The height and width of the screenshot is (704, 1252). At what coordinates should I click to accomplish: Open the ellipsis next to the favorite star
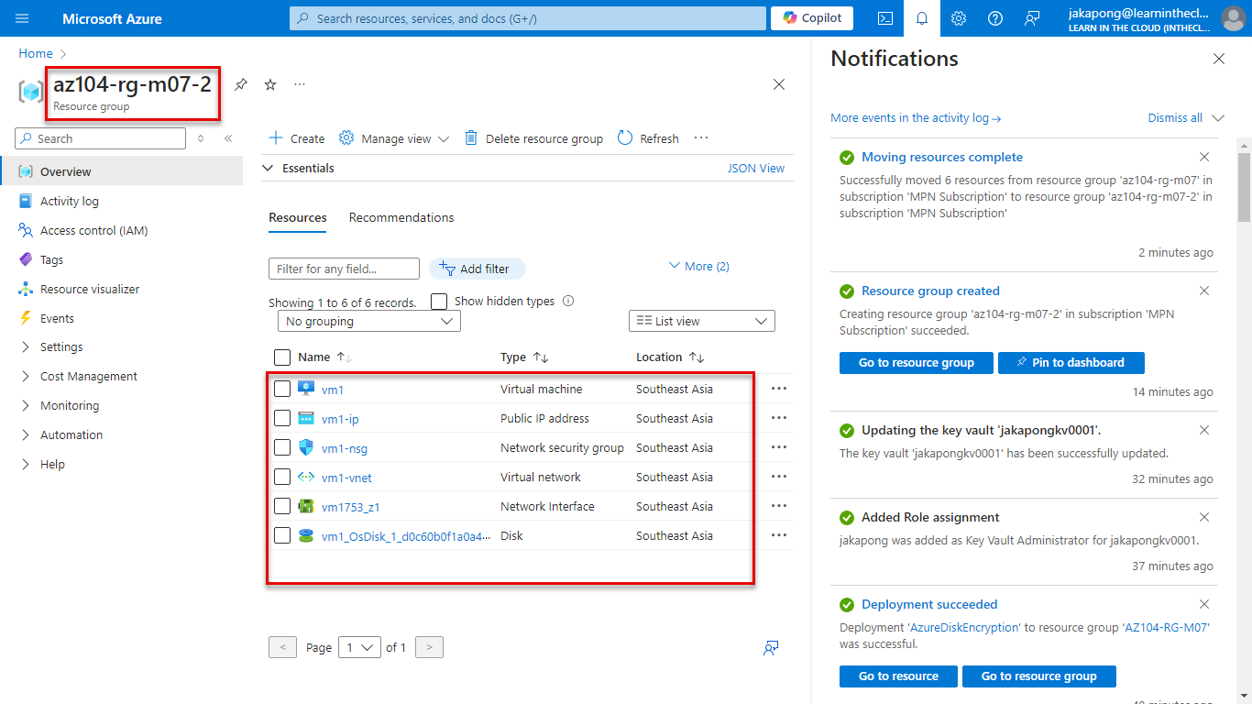pyautogui.click(x=300, y=84)
